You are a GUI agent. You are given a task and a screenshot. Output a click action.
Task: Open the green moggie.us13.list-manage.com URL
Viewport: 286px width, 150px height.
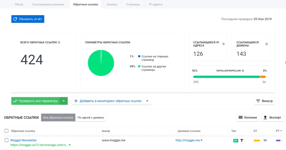tap(39, 145)
